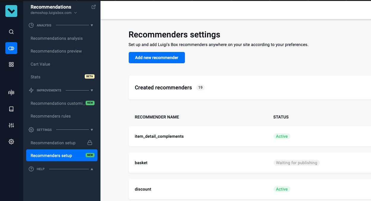The width and height of the screenshot is (371, 201).
Task: Click the external link icon beside Recommendations
Action: pos(93,6)
